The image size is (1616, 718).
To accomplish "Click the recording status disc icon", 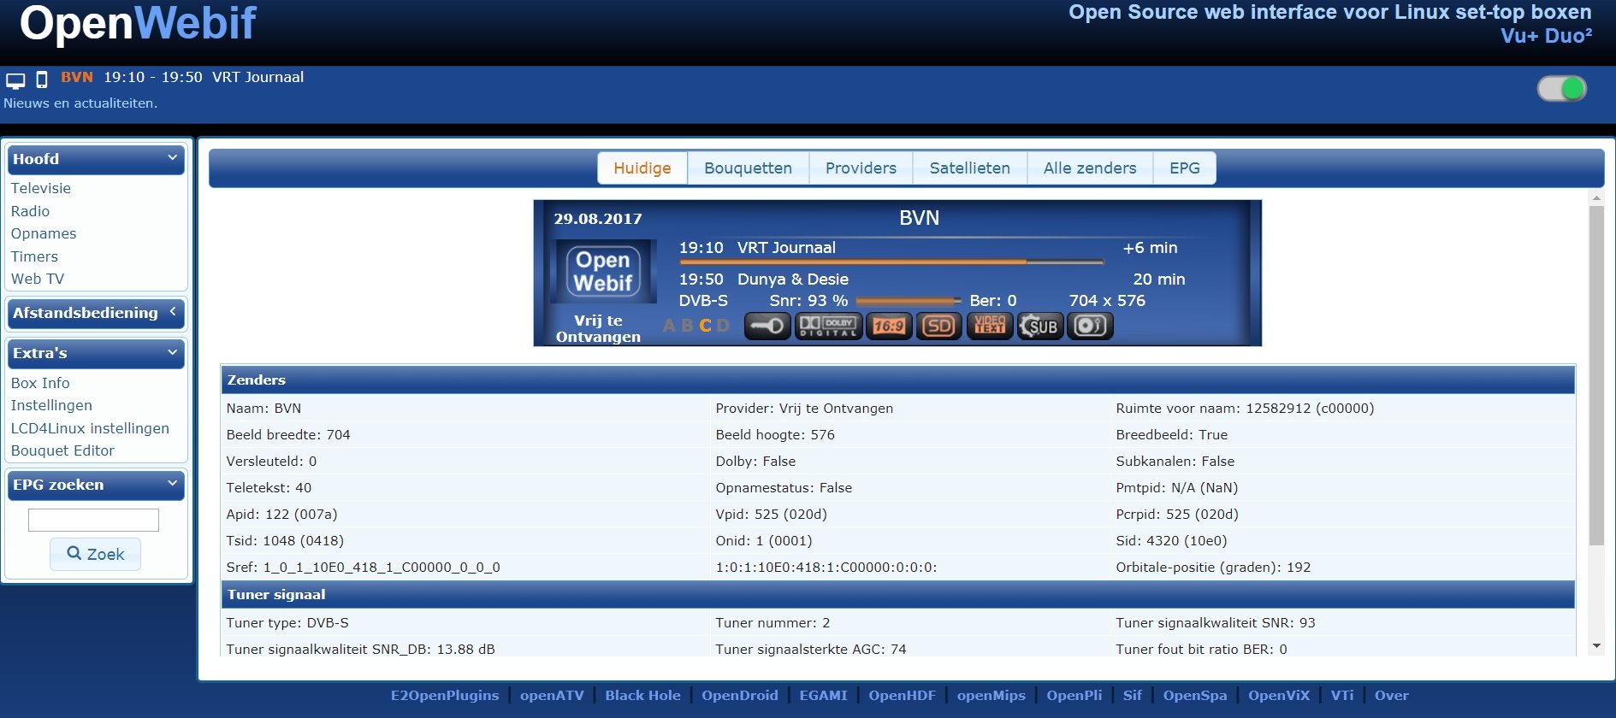I will 1090,326.
